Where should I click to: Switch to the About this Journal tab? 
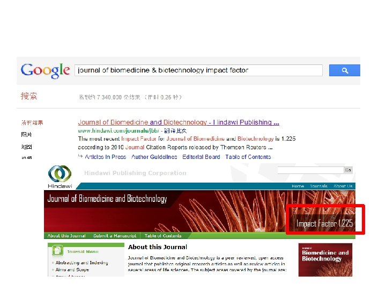pos(66,236)
